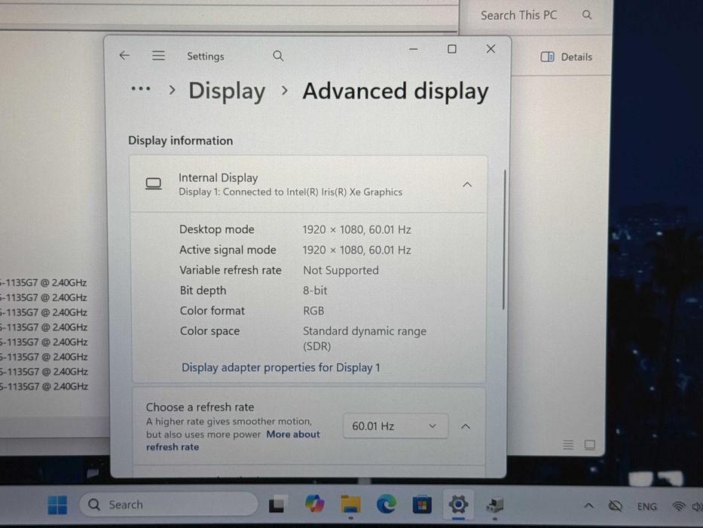Select Desktop mode value 1920 × 1080, 60.01 Hz

(x=357, y=230)
